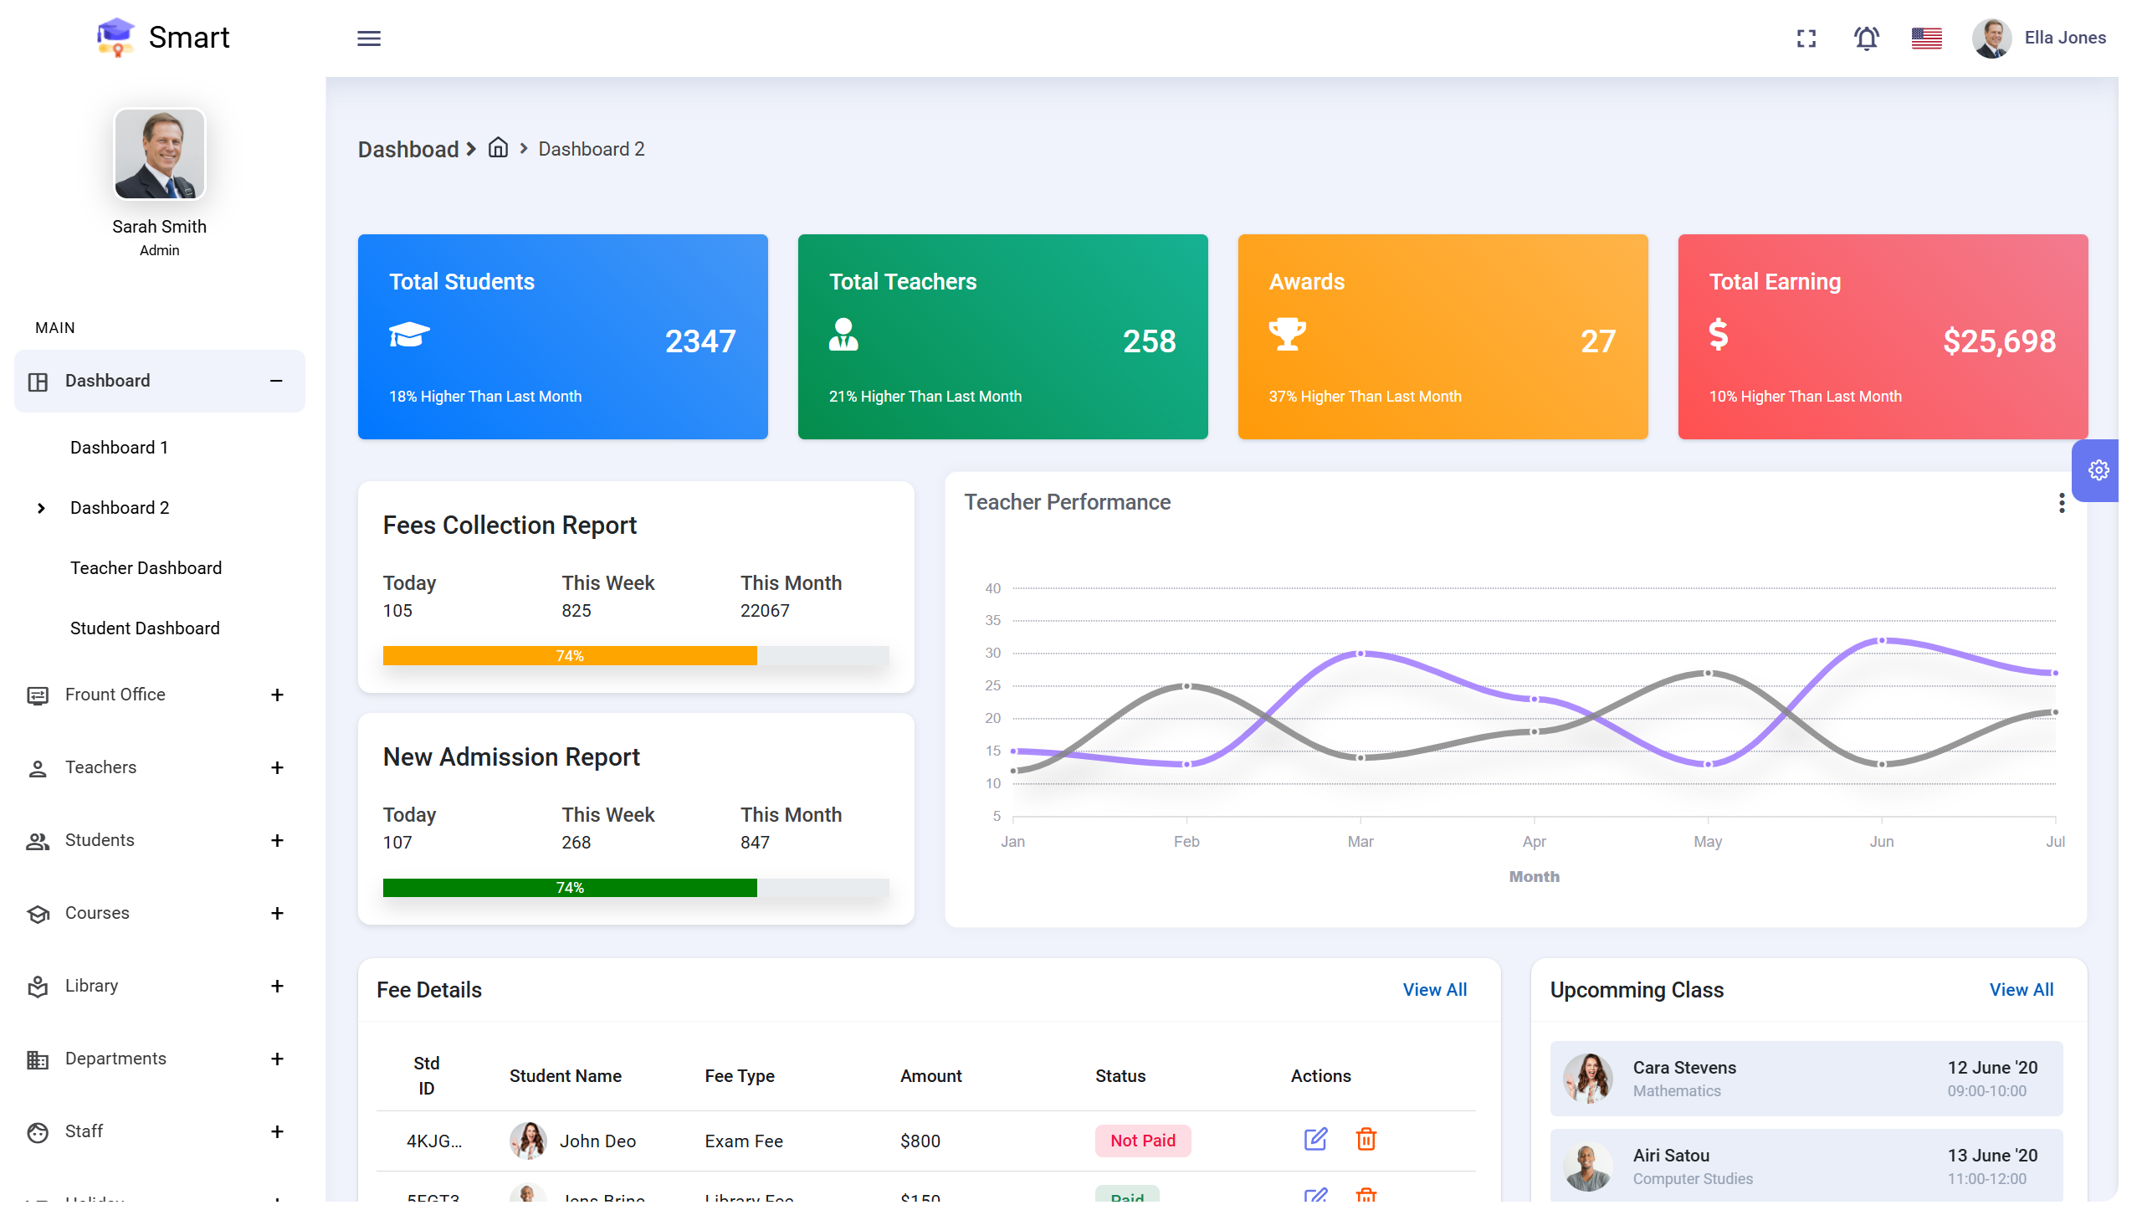The width and height of the screenshot is (2142, 1205).
Task: Click the Not Paid status badge
Action: point(1143,1140)
